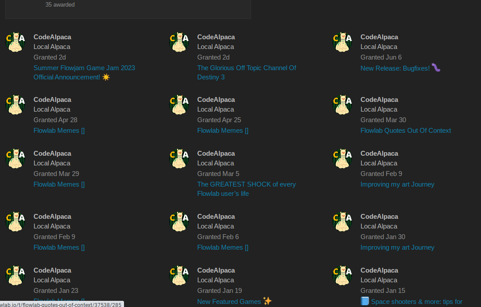Open Flowlab Memes link granted Apr 25

[x=223, y=131]
